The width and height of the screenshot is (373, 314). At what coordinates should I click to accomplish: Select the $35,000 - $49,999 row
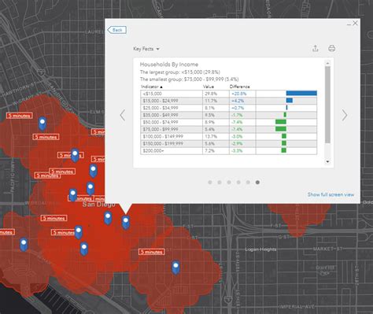click(x=228, y=115)
